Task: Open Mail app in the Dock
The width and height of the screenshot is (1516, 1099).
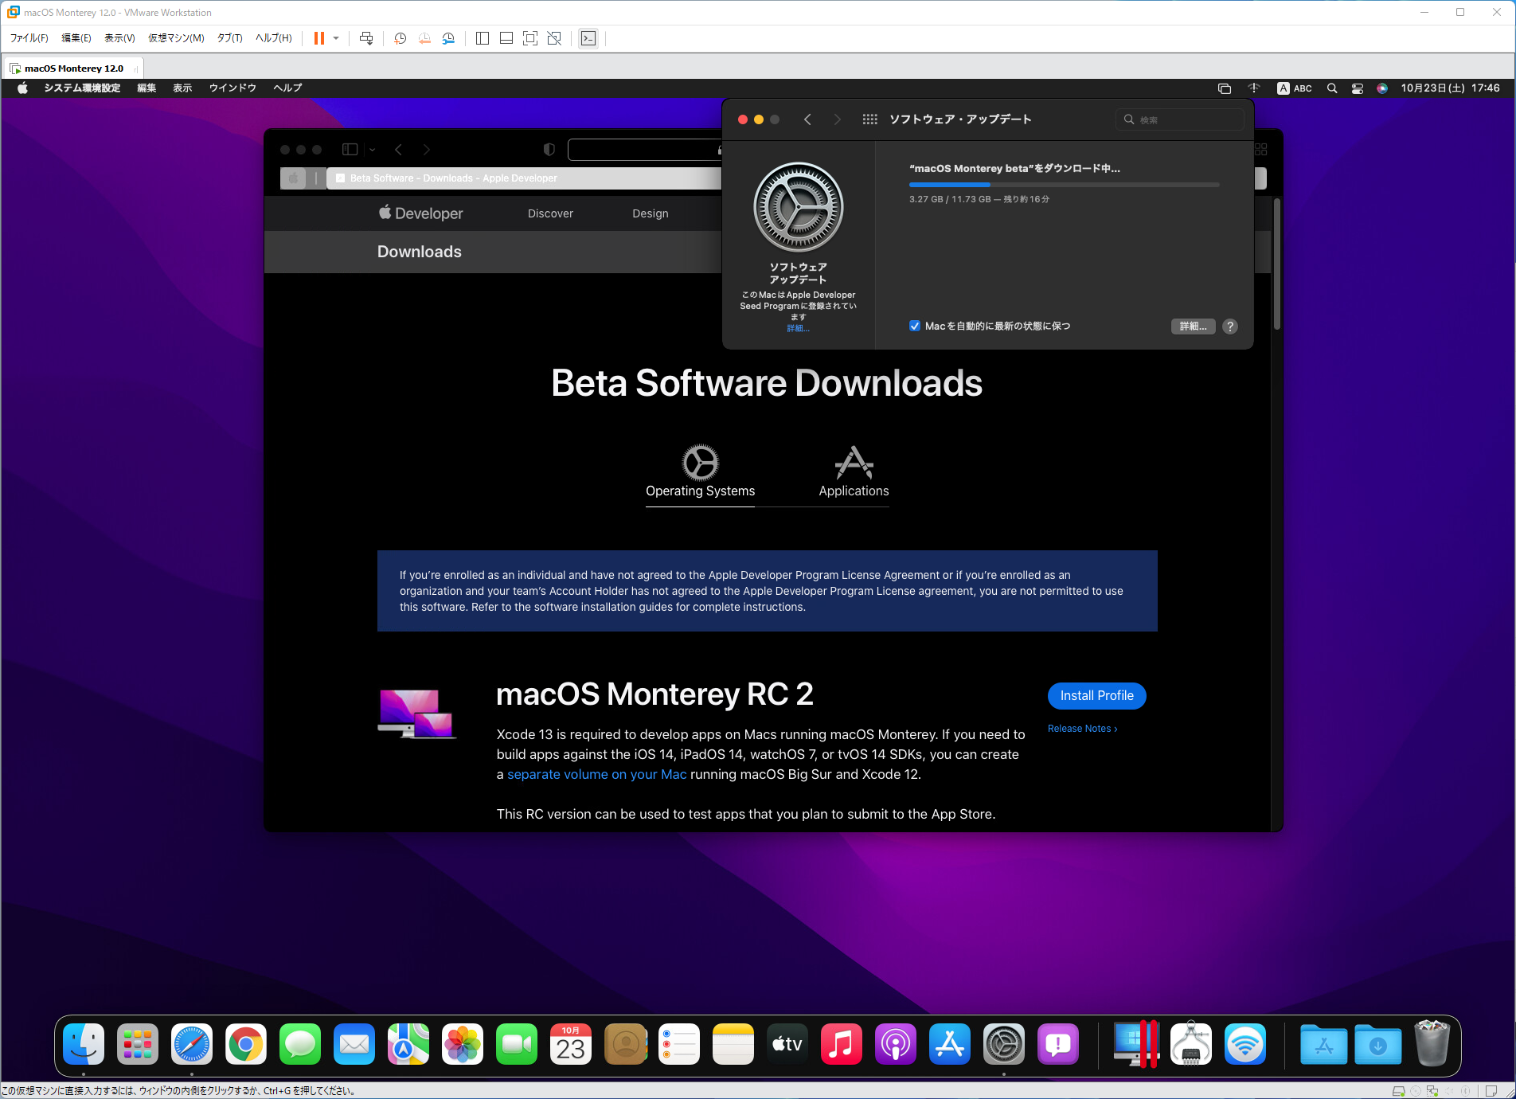Action: (354, 1044)
